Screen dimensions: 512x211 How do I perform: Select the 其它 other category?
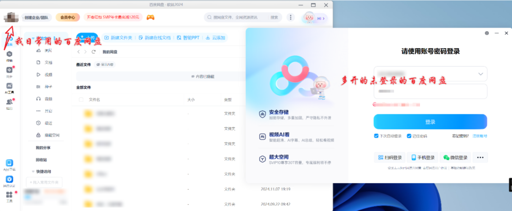pyautogui.click(x=44, y=111)
